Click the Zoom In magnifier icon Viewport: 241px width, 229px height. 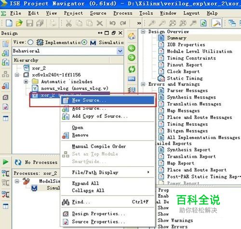[x=152, y=23]
